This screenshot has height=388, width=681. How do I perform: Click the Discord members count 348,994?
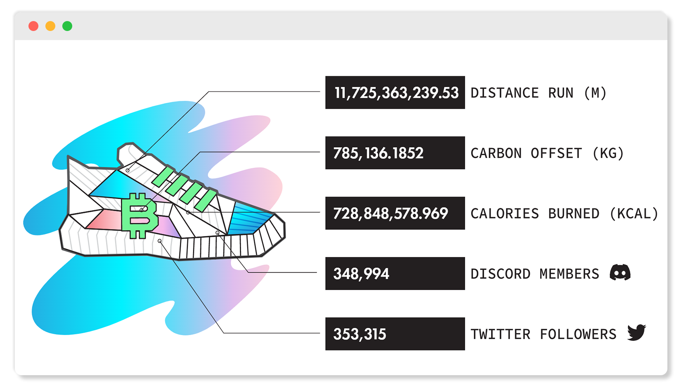361,274
